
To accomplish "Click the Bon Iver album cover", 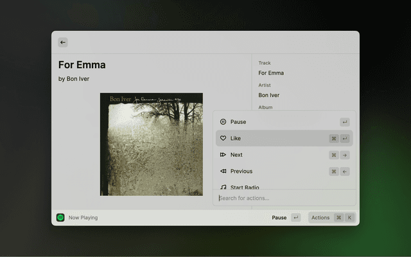I will (x=151, y=144).
